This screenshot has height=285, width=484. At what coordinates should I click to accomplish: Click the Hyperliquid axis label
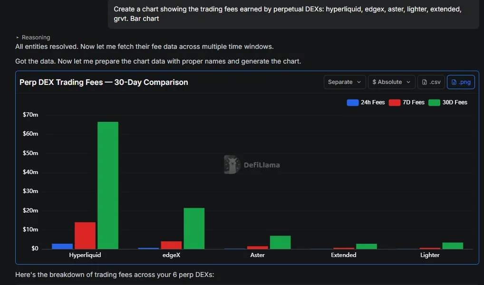[x=85, y=255]
